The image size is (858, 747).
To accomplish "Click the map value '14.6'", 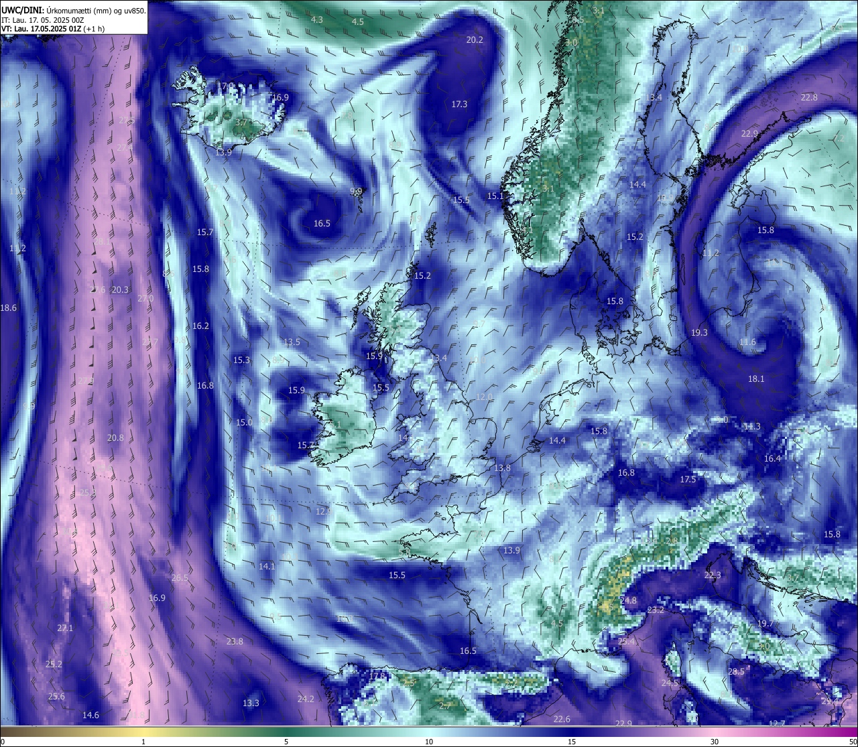I will pos(90,716).
